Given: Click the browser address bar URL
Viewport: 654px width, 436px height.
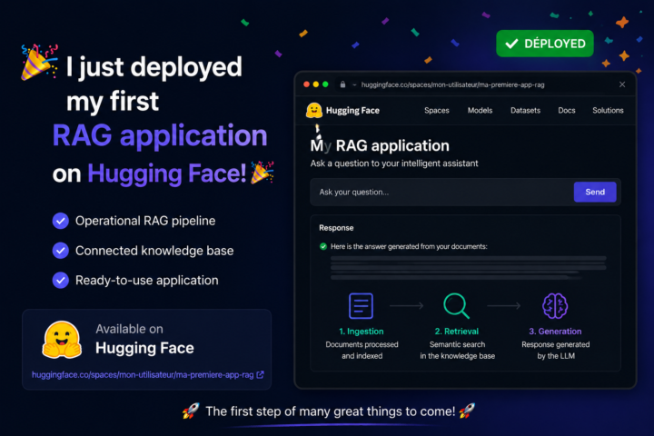Looking at the screenshot, I should [452, 84].
